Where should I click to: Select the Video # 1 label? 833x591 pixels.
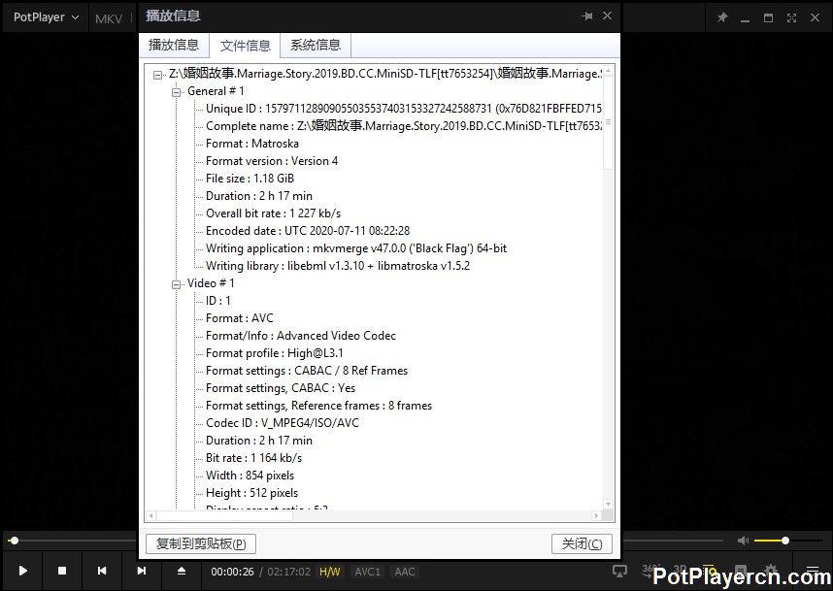211,283
